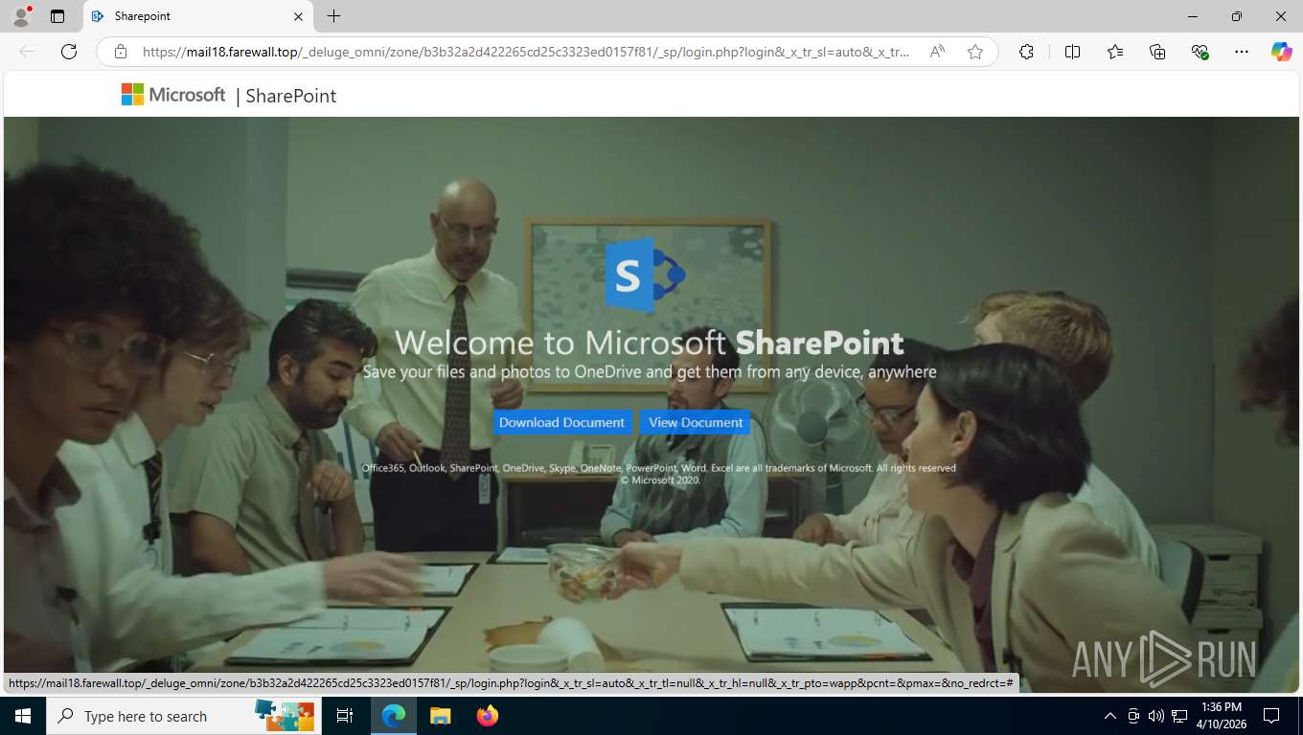Viewport: 1303px width, 735px height.
Task: Add this page to favorites
Action: click(975, 52)
